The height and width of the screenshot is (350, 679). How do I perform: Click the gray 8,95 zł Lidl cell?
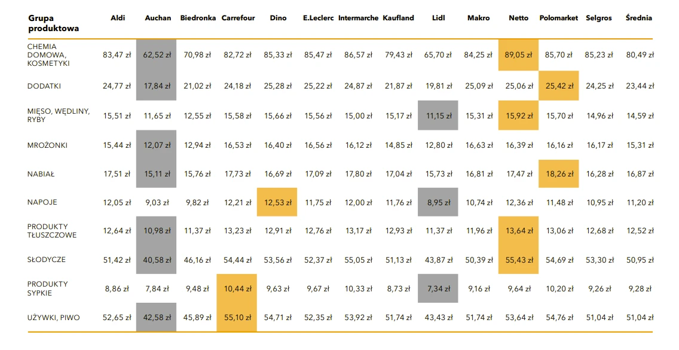438,202
